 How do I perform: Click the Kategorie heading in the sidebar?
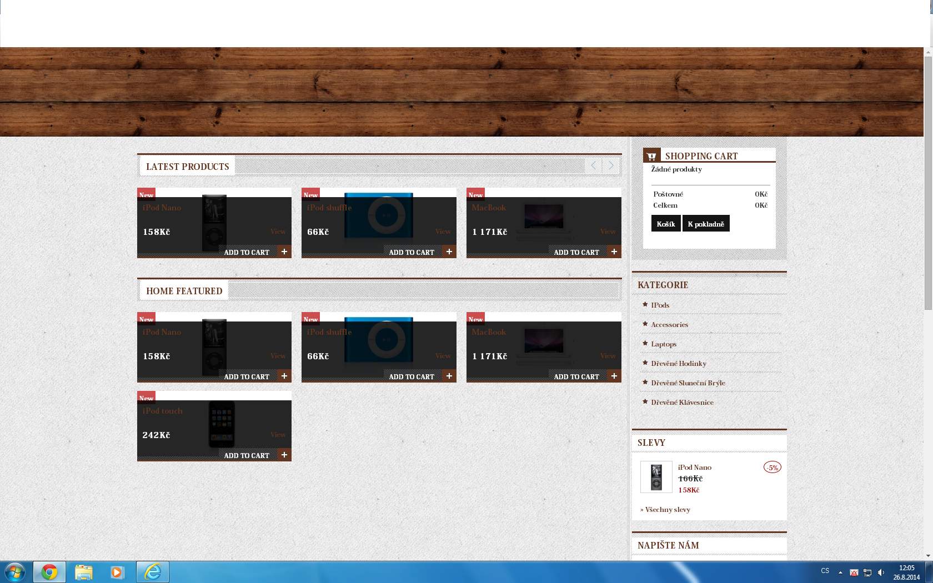663,285
